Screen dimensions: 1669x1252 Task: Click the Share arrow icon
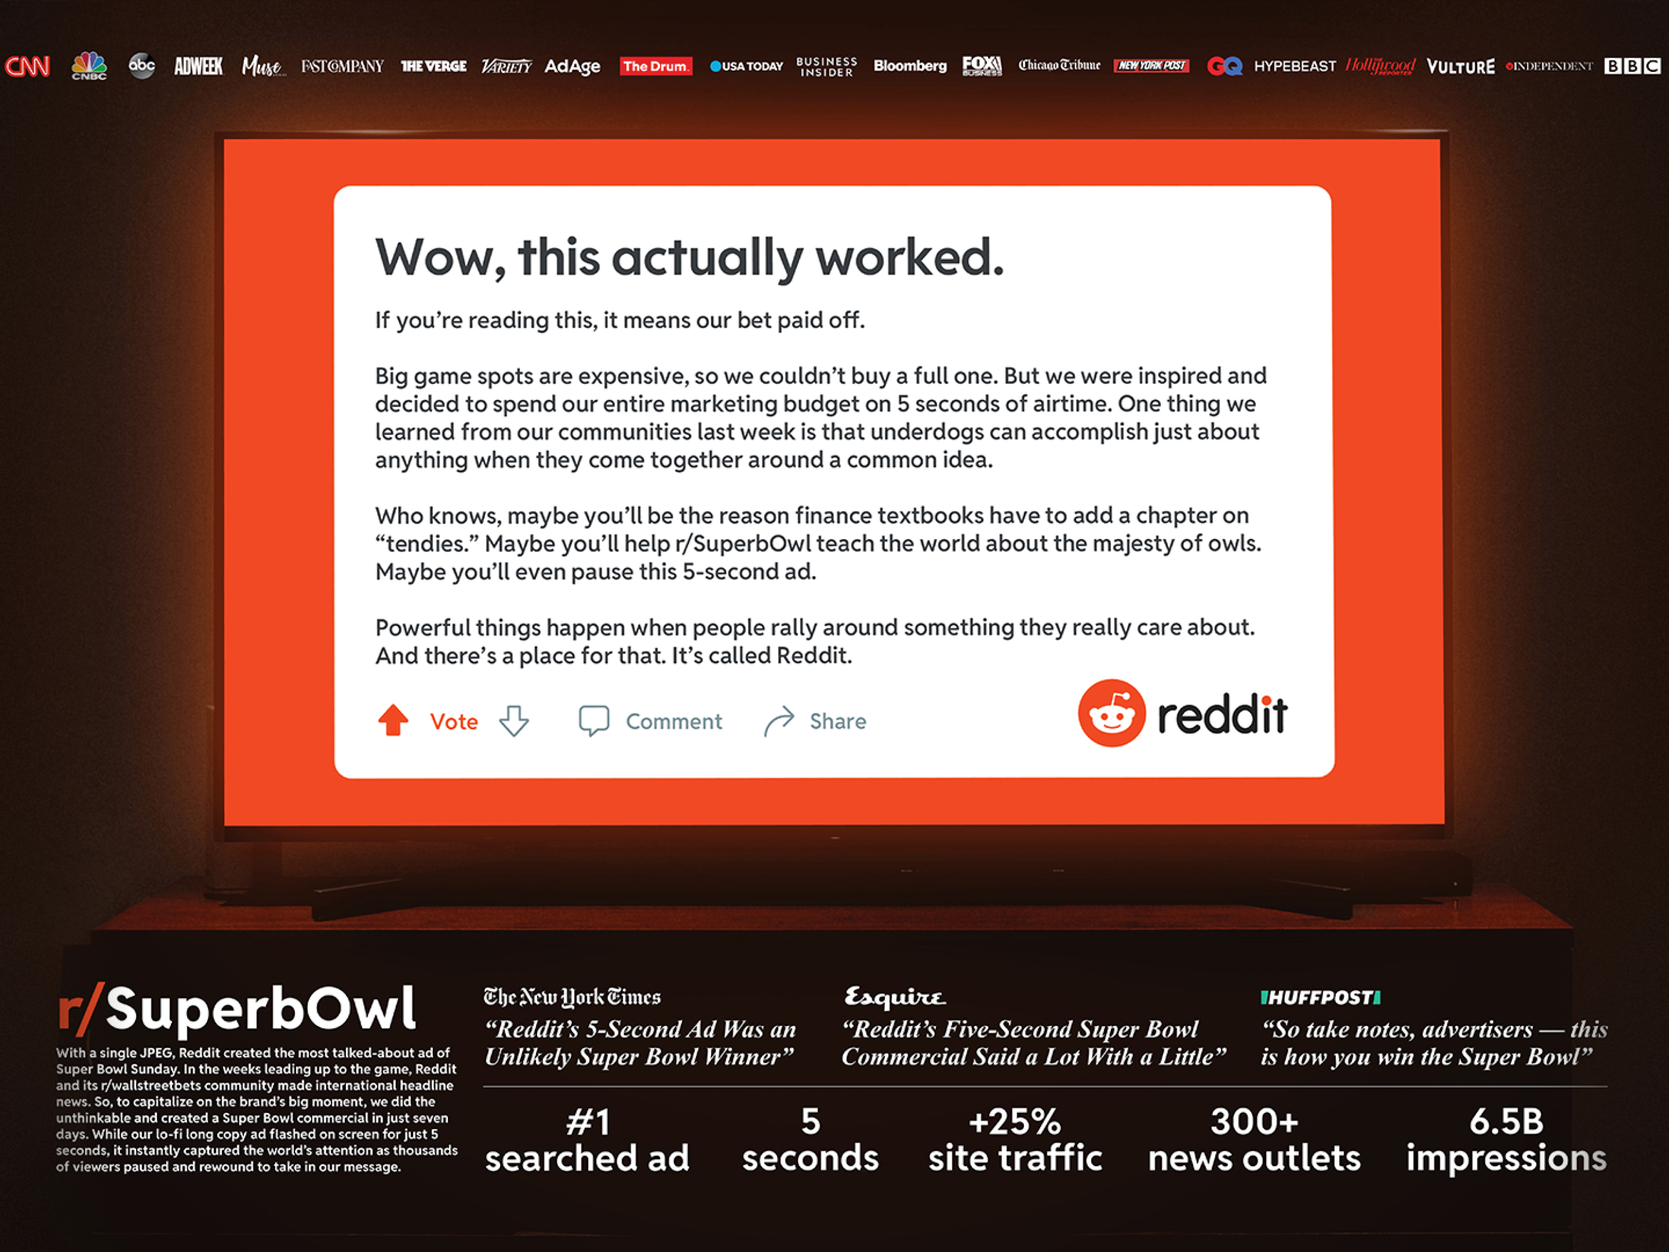point(790,720)
